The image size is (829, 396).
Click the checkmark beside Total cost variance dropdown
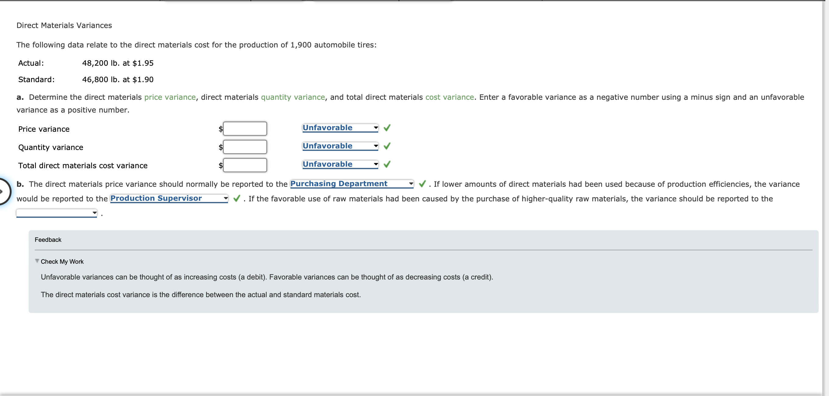tap(387, 165)
